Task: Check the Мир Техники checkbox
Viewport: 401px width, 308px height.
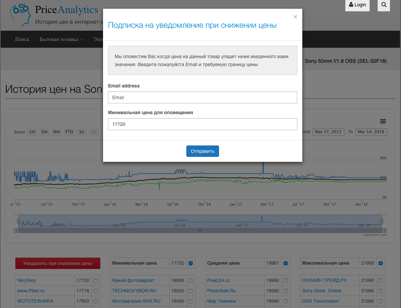Action: pyautogui.click(x=286, y=301)
